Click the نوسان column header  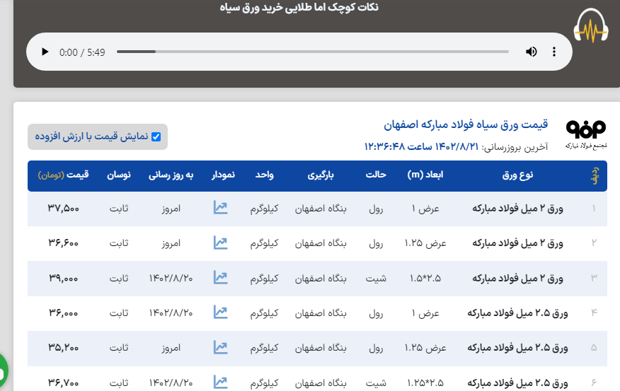pyautogui.click(x=118, y=175)
